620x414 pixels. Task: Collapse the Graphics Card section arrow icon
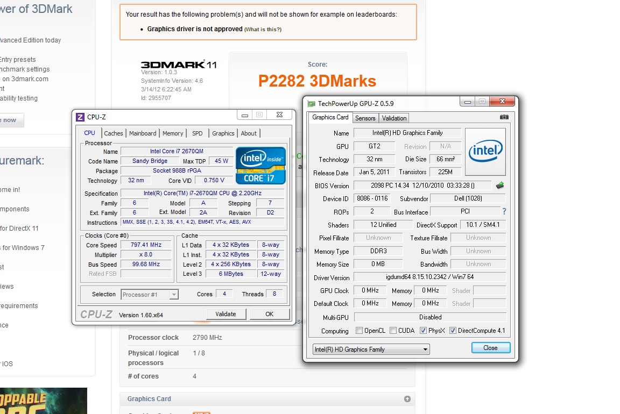pos(407,399)
